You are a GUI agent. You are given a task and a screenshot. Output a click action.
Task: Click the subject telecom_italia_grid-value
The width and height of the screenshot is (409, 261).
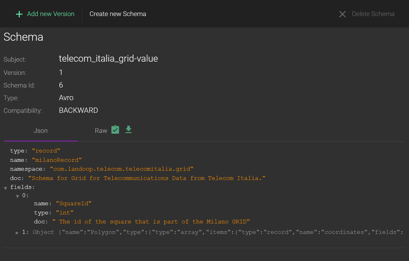click(108, 59)
